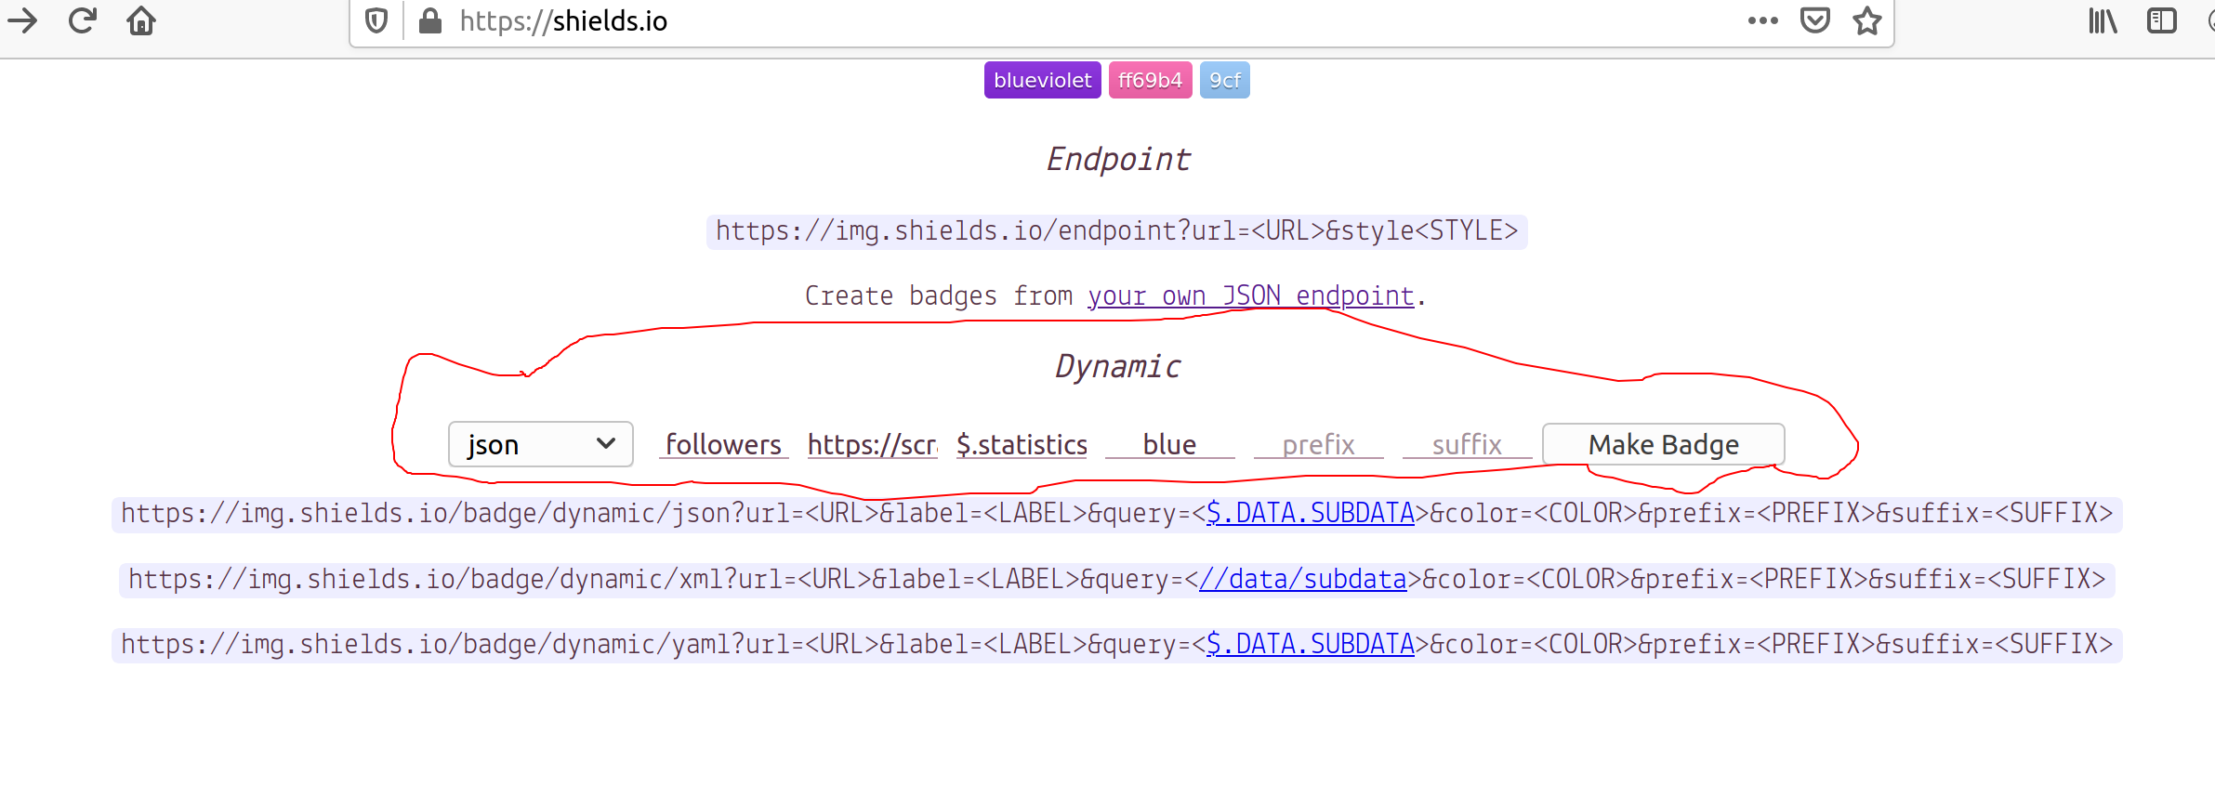This screenshot has width=2215, height=800.
Task: Open the 'your own JSON endpoint' link
Action: click(1250, 295)
